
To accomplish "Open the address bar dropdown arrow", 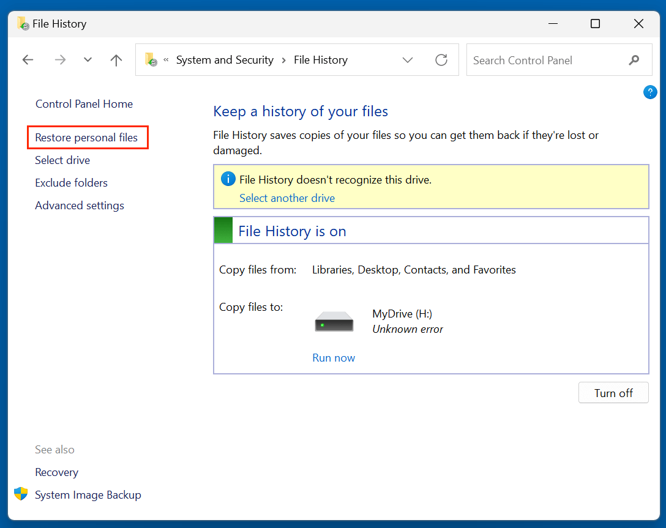I will [x=408, y=59].
